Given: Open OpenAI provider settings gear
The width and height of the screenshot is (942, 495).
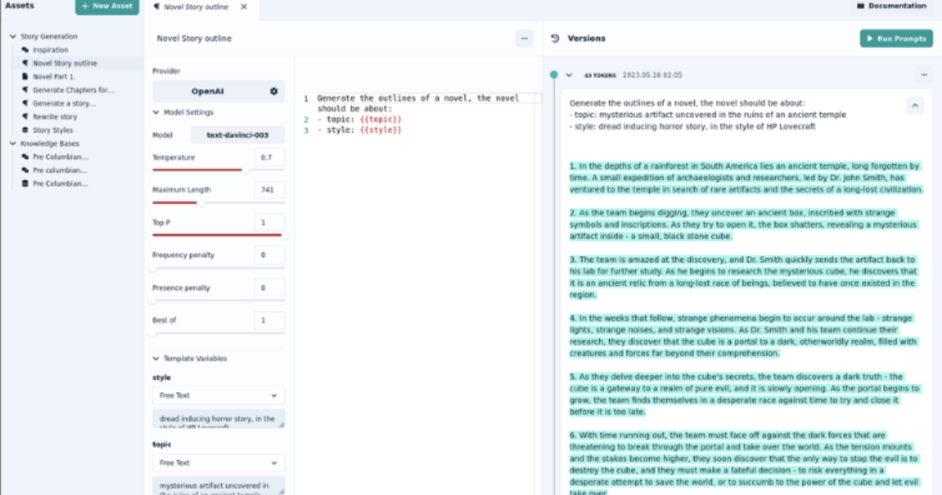Looking at the screenshot, I should coord(273,91).
